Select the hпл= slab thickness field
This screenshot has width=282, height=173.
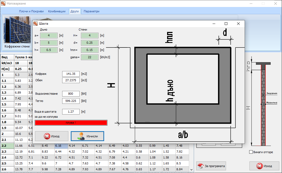tap(90, 50)
